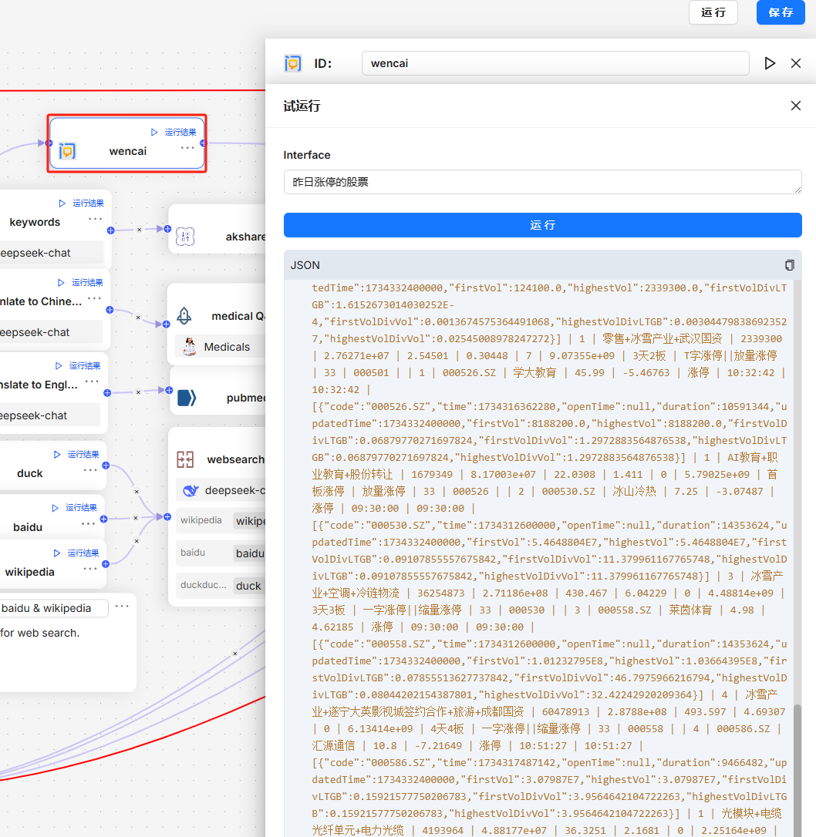Delete the edge from the baidu node
The height and width of the screenshot is (837, 816).
[x=136, y=518]
